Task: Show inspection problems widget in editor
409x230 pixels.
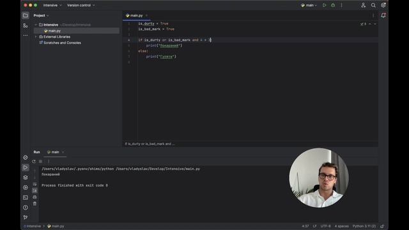Action: pyautogui.click(x=364, y=24)
